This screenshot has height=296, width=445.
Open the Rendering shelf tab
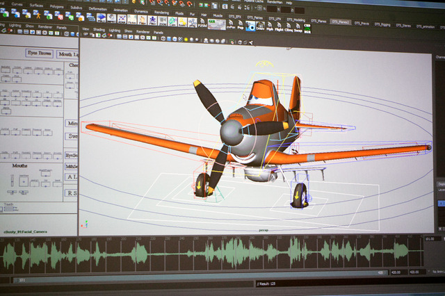pos(161,10)
